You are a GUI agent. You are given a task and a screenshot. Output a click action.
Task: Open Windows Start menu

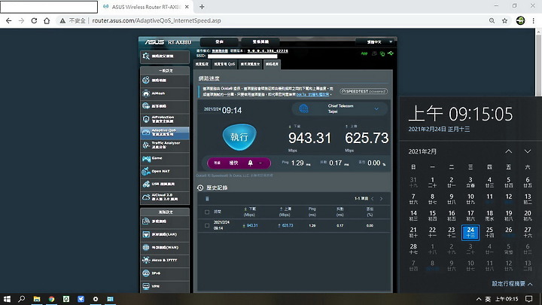click(x=7, y=299)
